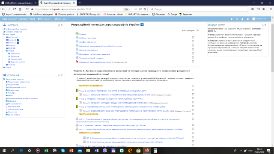Mark ПР 2 assignment as completed
This screenshot has width=274, height=154.
[193, 125]
